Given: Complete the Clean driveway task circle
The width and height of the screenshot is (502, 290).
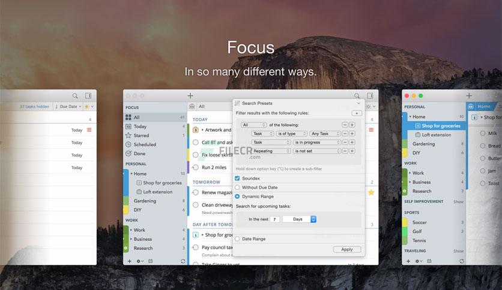Looking at the screenshot, I should pyautogui.click(x=196, y=205).
